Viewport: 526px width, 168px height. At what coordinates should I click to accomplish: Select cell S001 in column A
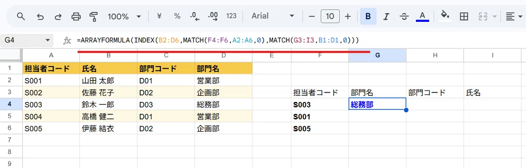click(51, 80)
